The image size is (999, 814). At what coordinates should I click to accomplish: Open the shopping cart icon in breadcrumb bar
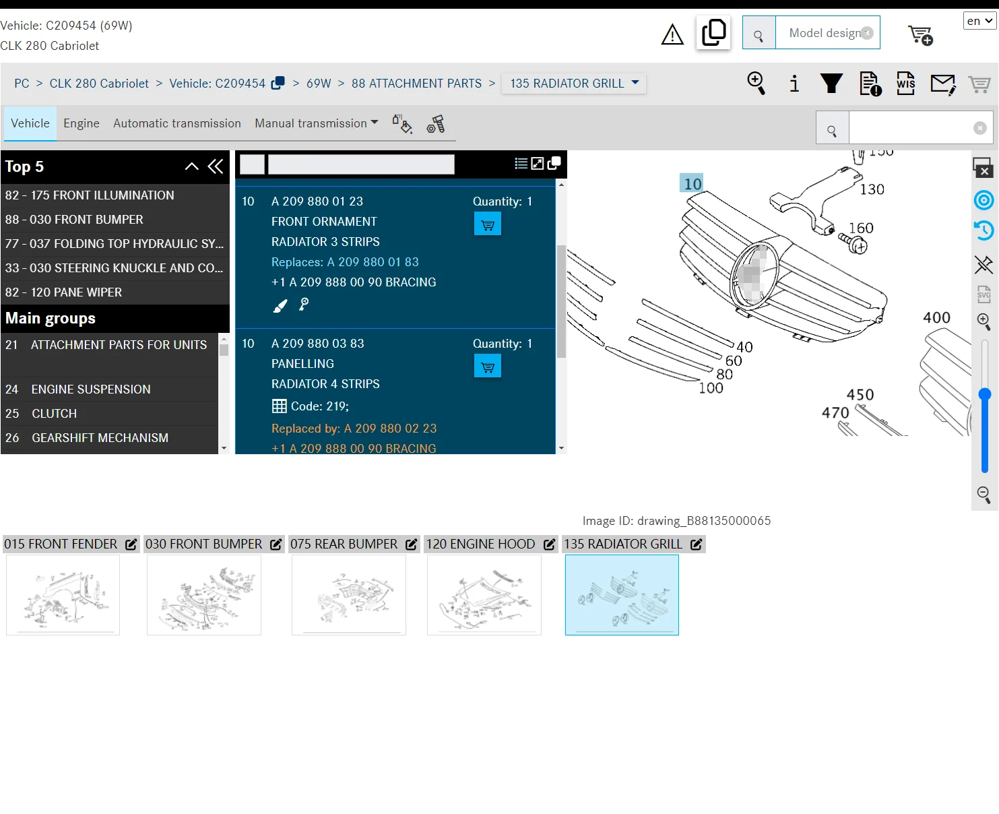pyautogui.click(x=979, y=84)
